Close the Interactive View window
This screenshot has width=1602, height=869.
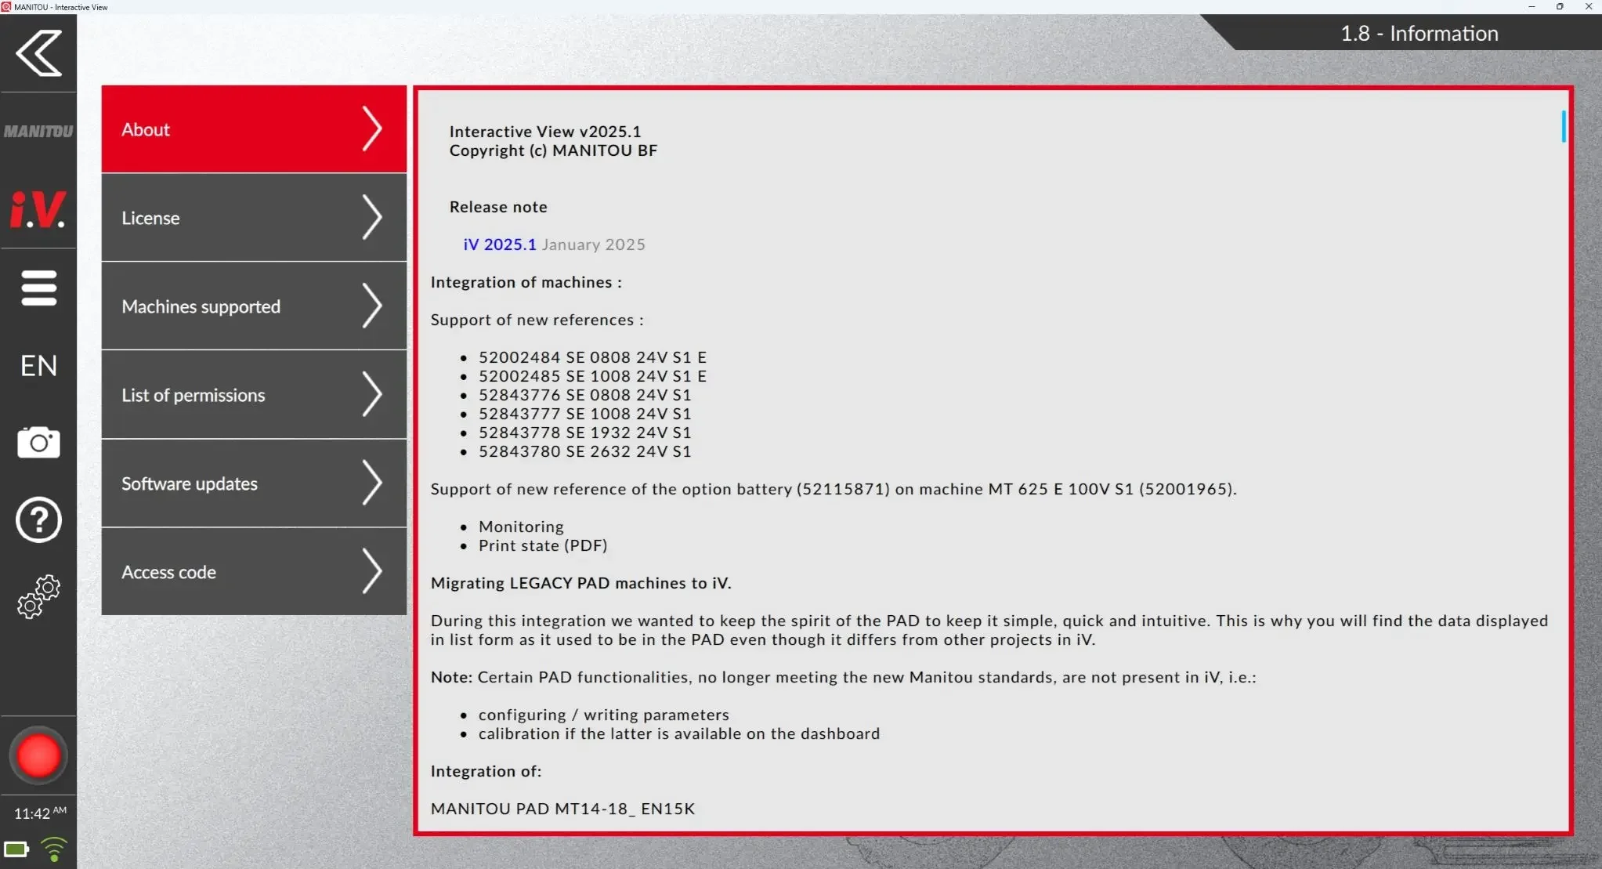pos(1588,7)
